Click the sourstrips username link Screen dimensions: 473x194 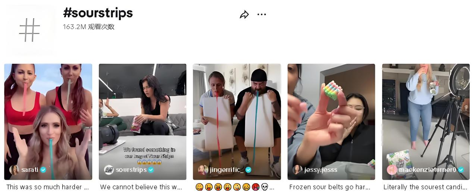(131, 170)
